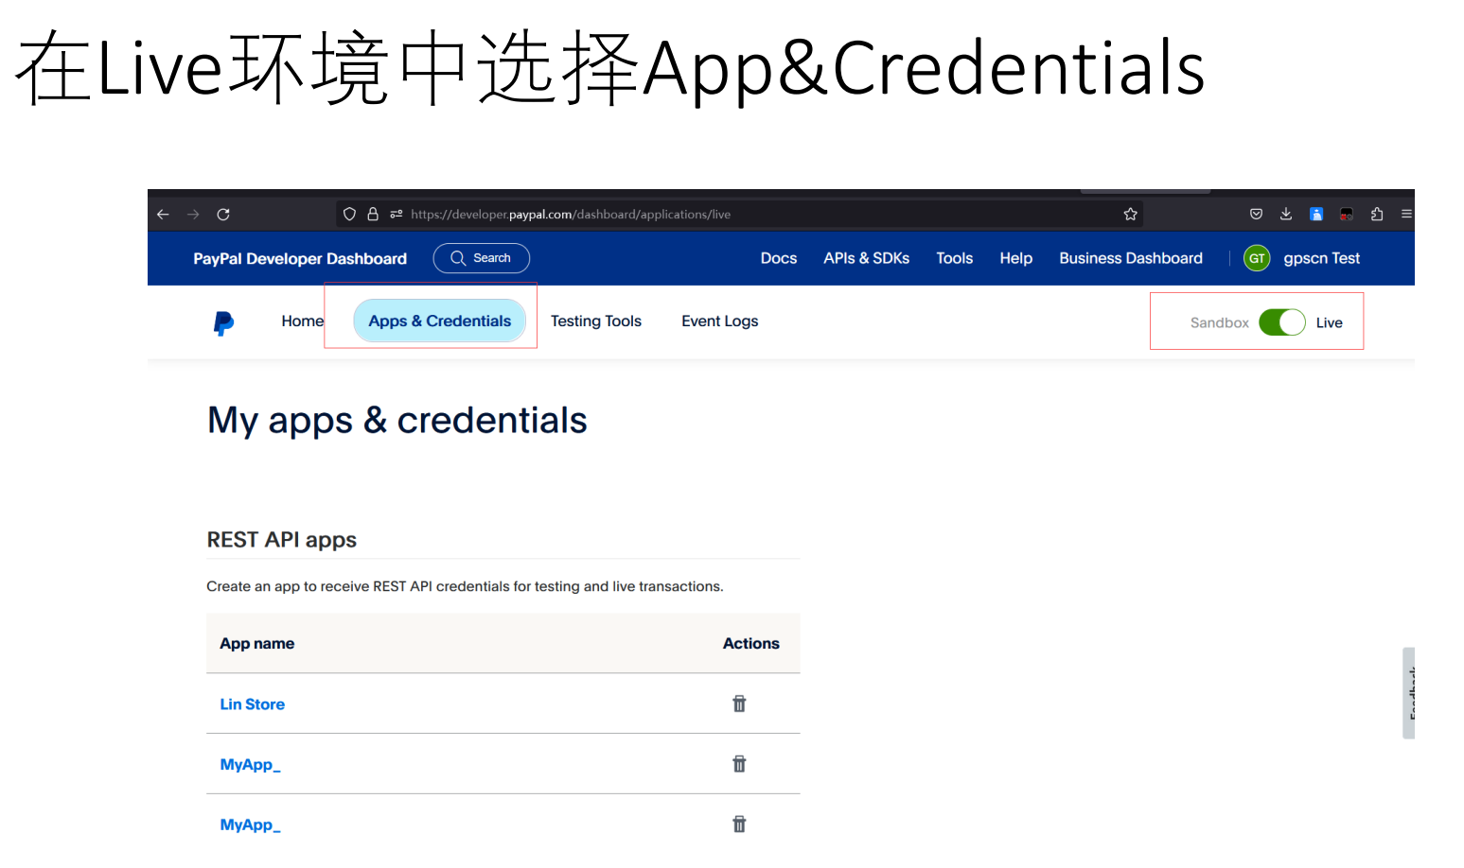Bookmark this page with the star icon

pyautogui.click(x=1130, y=215)
